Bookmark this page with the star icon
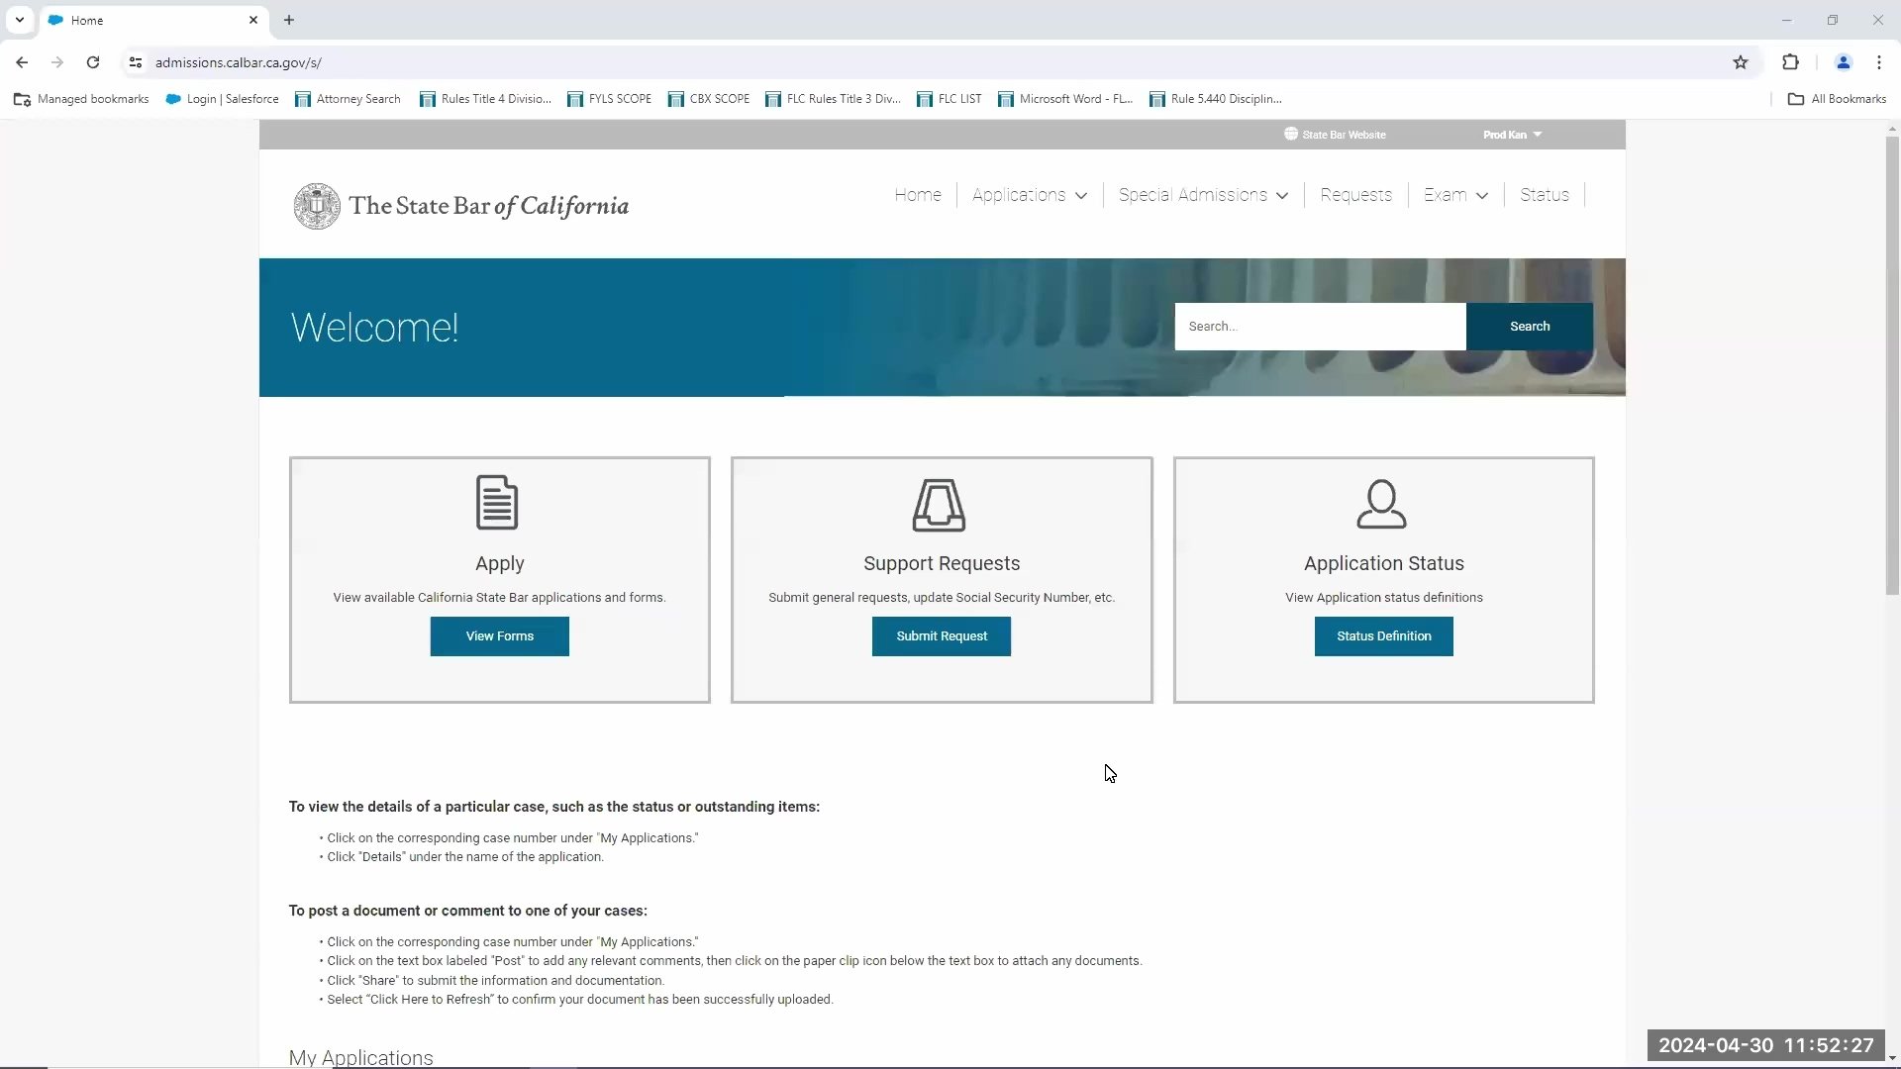The height and width of the screenshot is (1069, 1901). 1741,62
